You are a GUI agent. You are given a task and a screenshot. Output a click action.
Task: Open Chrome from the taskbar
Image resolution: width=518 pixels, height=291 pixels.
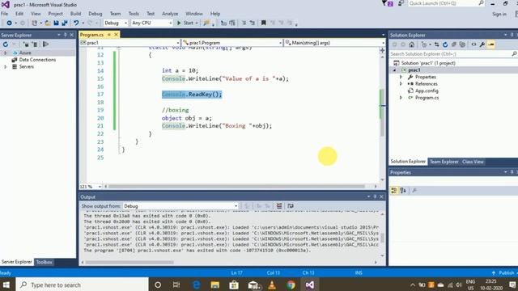[291, 285]
